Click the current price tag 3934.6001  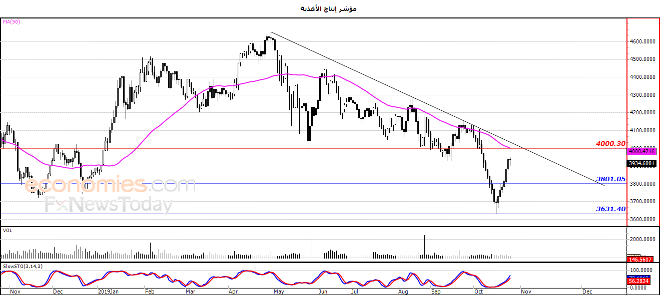641,163
